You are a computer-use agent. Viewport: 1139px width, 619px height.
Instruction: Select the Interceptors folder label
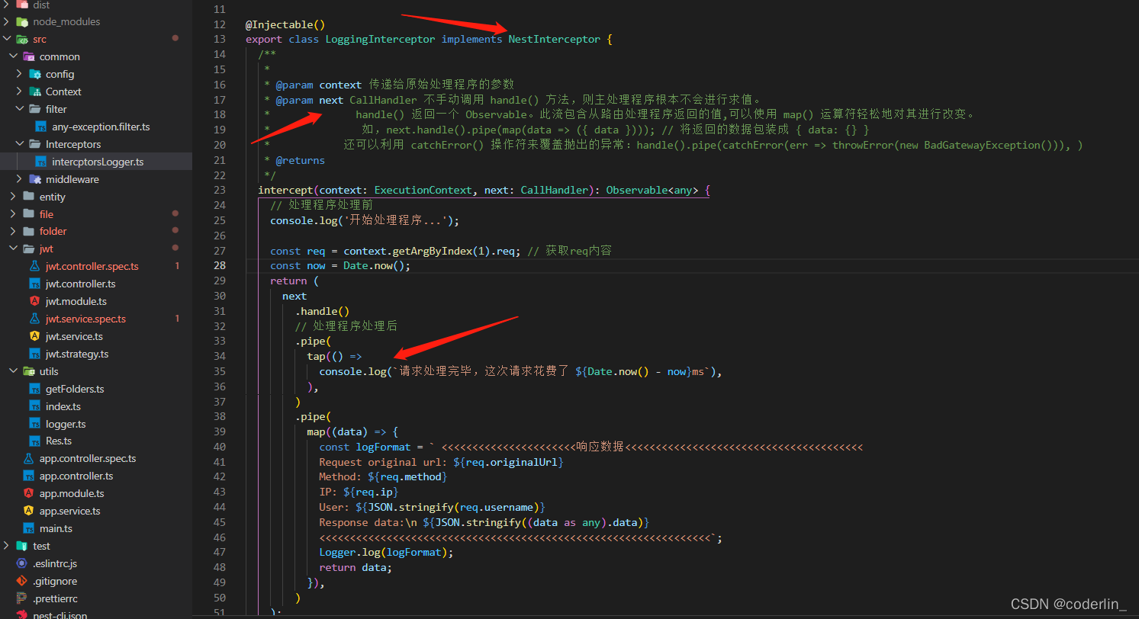point(73,144)
